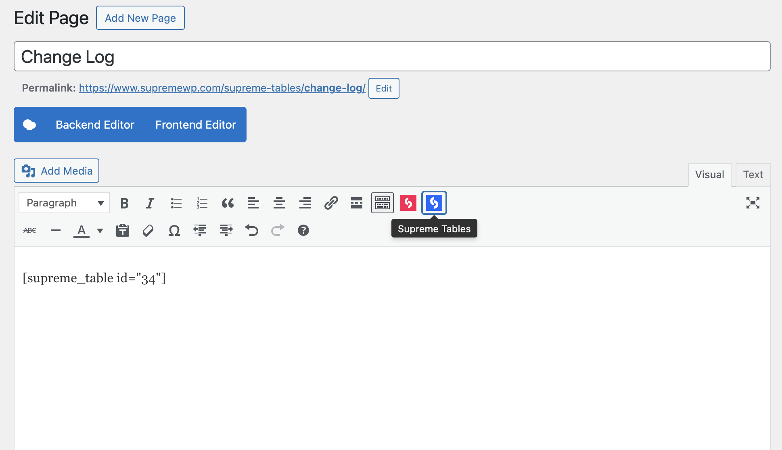Click the Add New Page button
The width and height of the screenshot is (782, 450).
[140, 18]
